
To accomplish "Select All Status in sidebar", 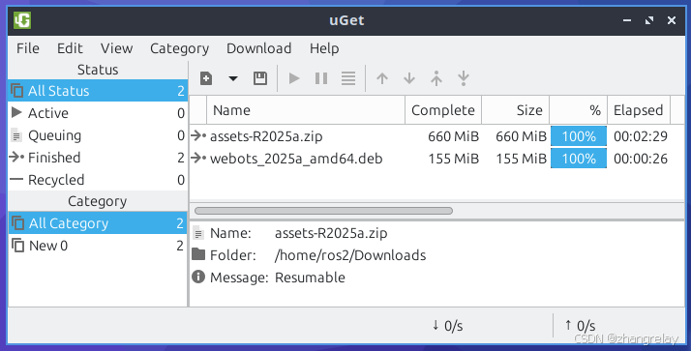I will 98,91.
